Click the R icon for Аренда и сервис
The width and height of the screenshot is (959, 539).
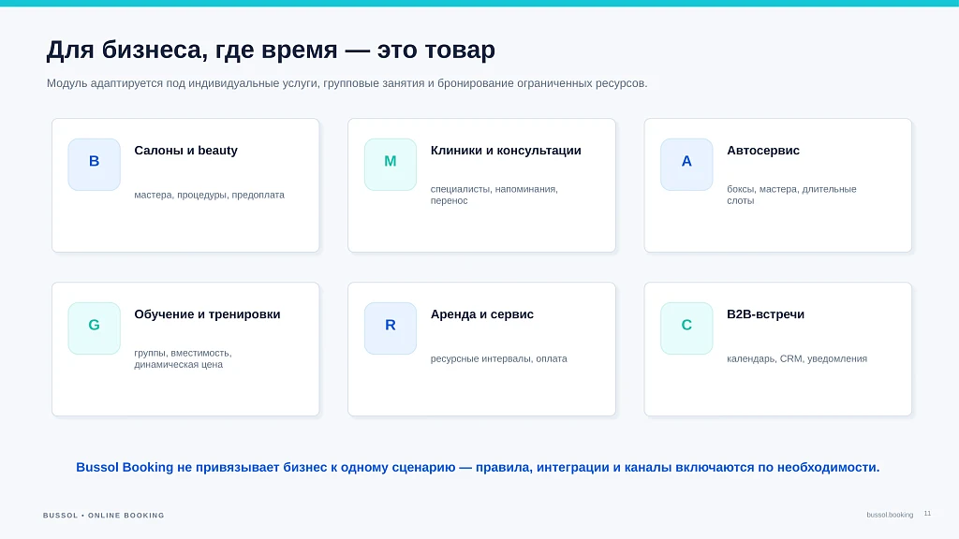point(391,328)
